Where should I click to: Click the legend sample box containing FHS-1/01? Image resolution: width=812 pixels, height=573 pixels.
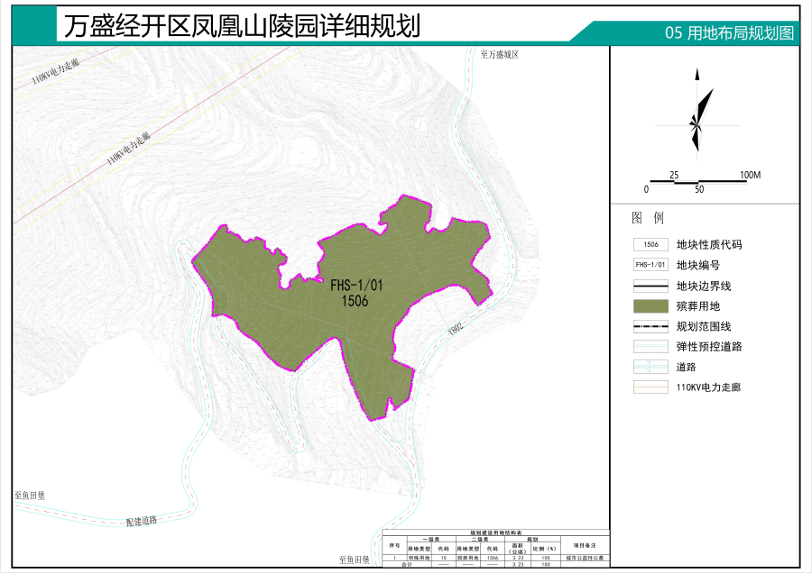click(x=651, y=265)
